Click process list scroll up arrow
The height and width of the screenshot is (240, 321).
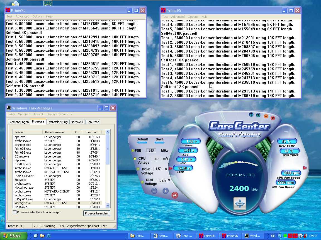coord(108,132)
